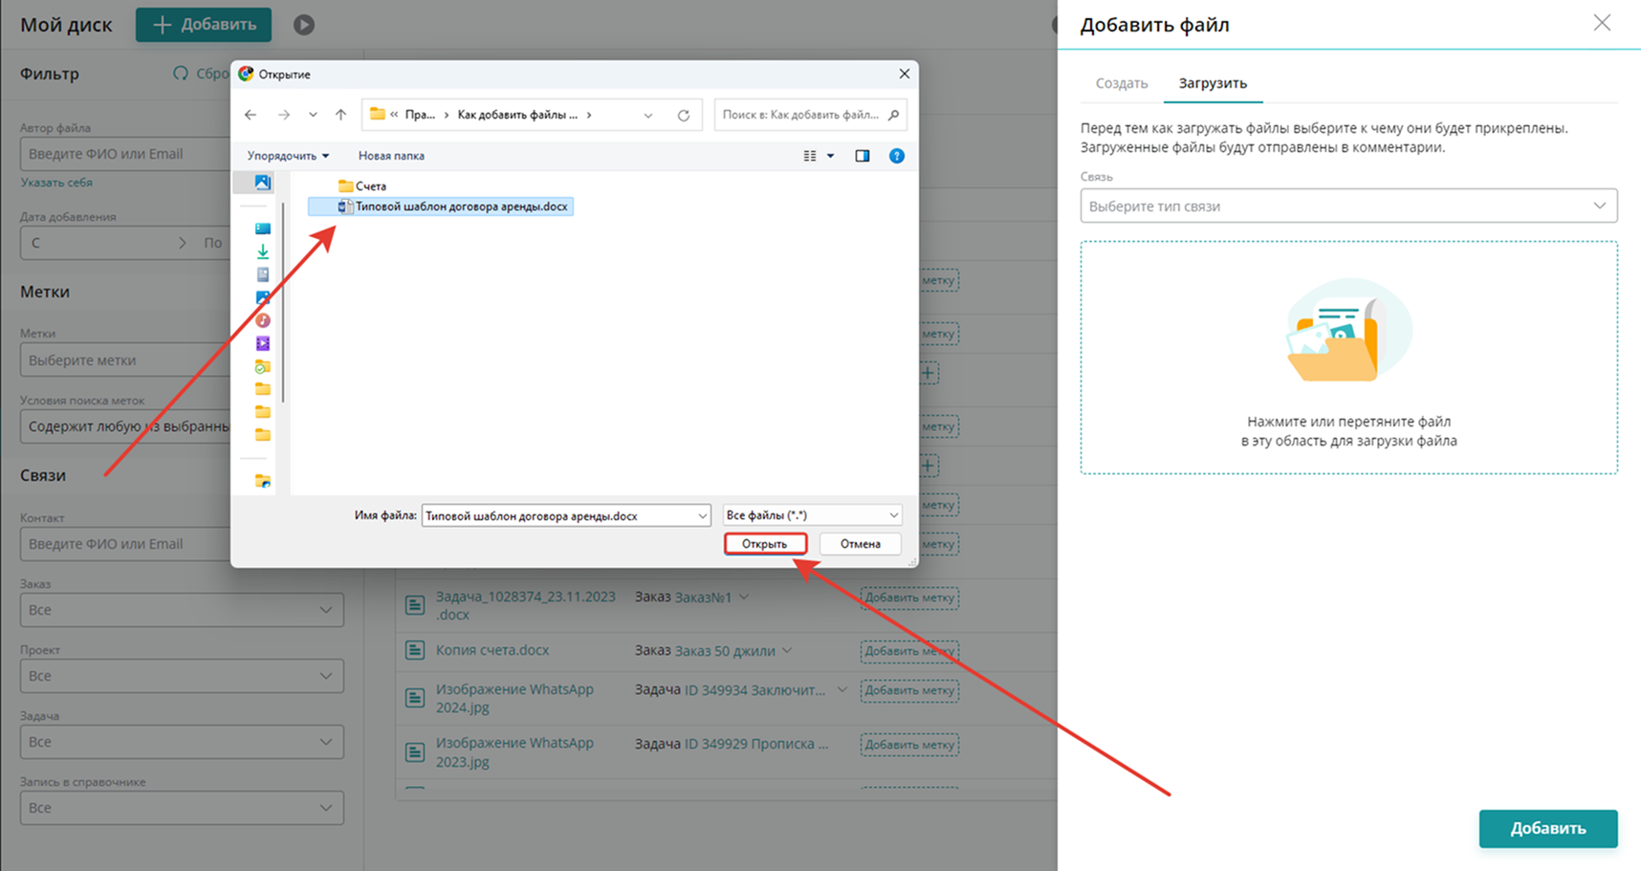The width and height of the screenshot is (1641, 871).
Task: Click the back arrow in file dialog
Action: [x=251, y=115]
